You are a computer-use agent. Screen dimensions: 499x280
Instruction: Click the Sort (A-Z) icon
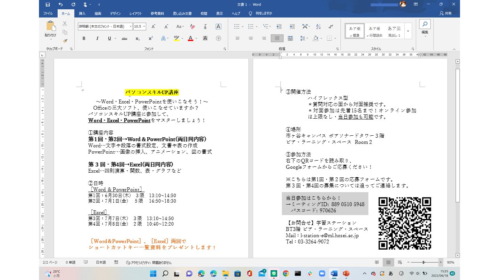pyautogui.click(x=319, y=26)
